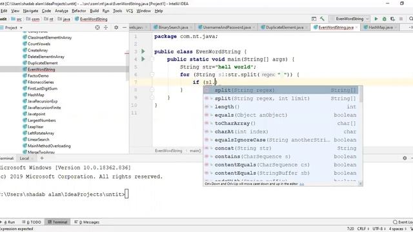Choose toCharArray() from suggestions
413x232 pixels.
tap(281, 123)
